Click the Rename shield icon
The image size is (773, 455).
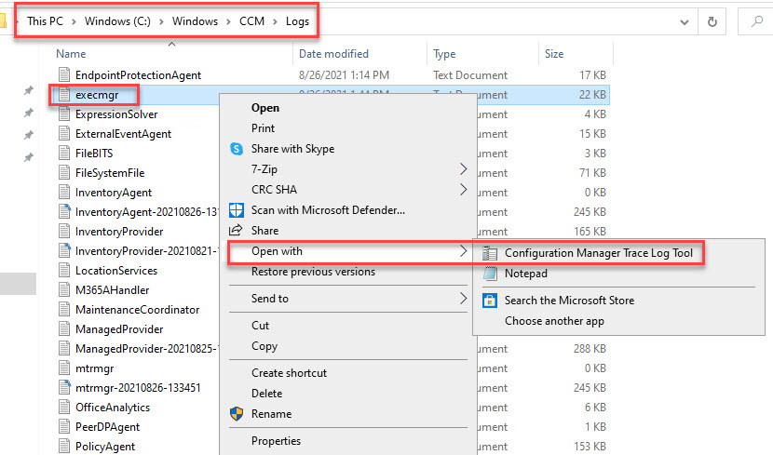click(x=236, y=414)
